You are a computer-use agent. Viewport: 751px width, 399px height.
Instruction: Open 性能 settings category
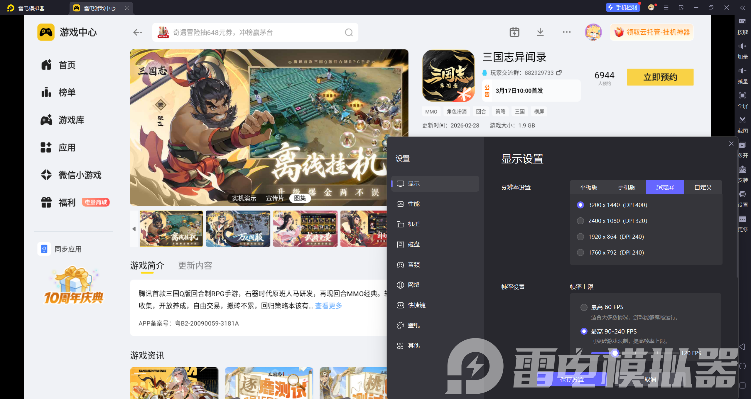(414, 204)
